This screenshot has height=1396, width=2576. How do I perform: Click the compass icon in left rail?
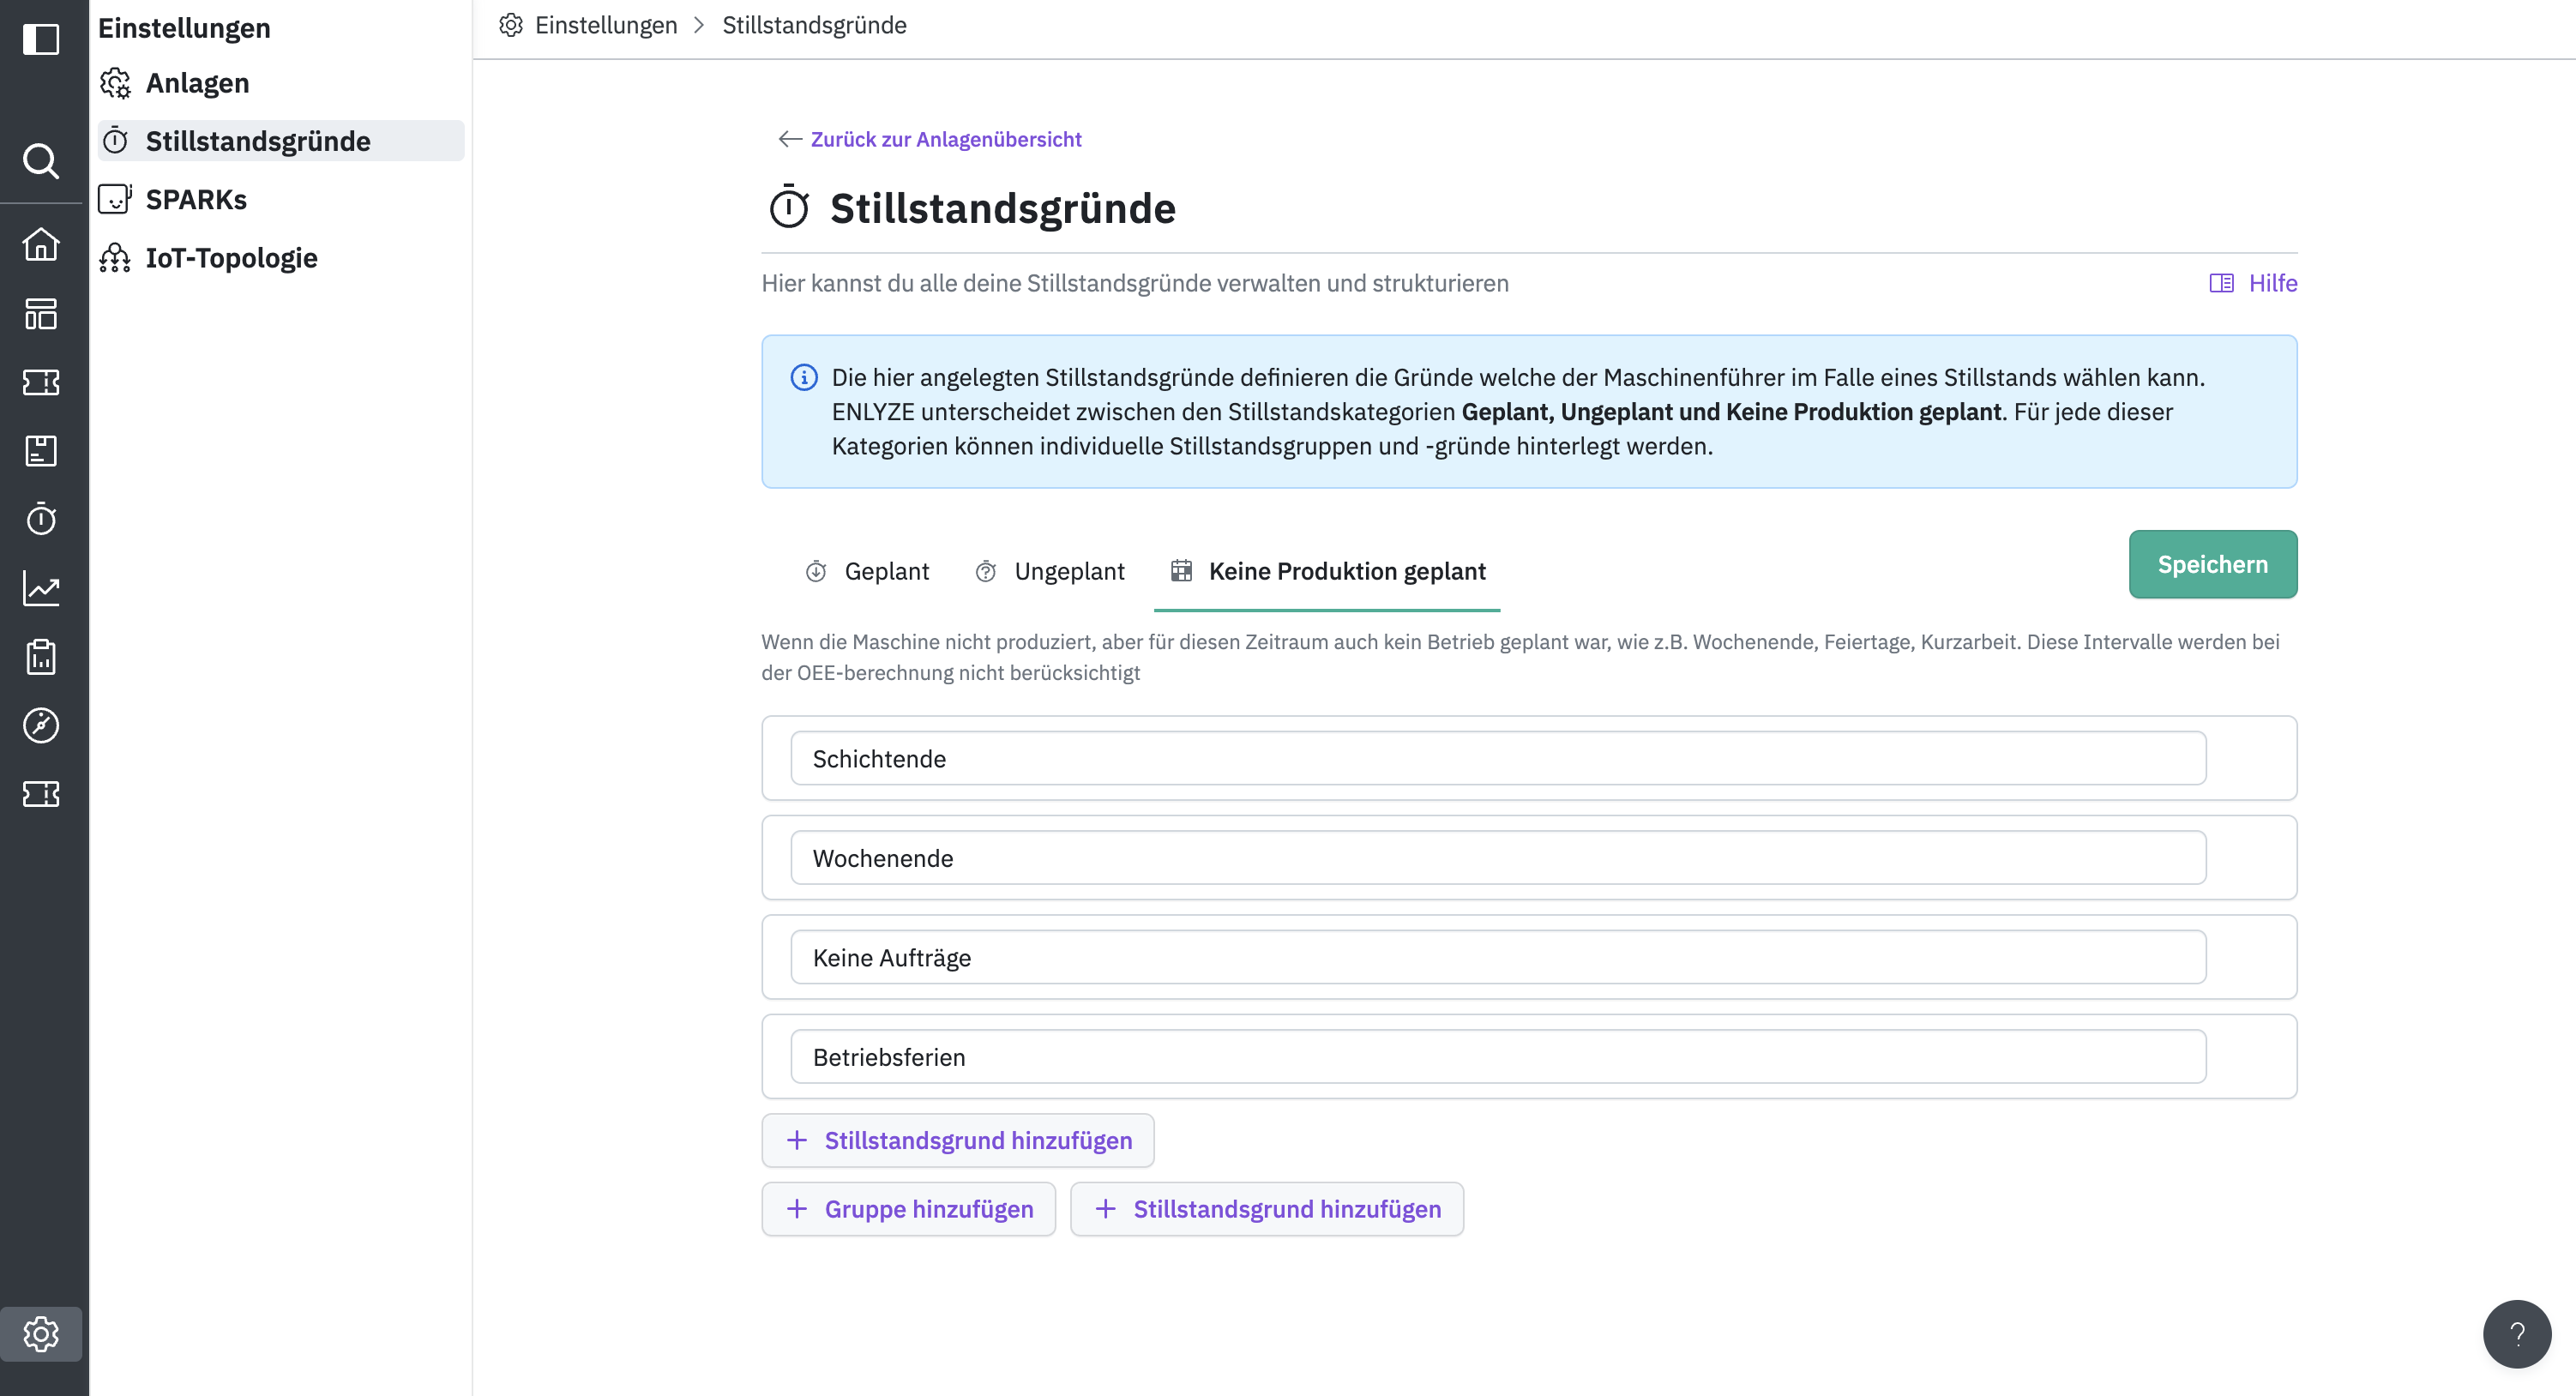pyautogui.click(x=41, y=725)
